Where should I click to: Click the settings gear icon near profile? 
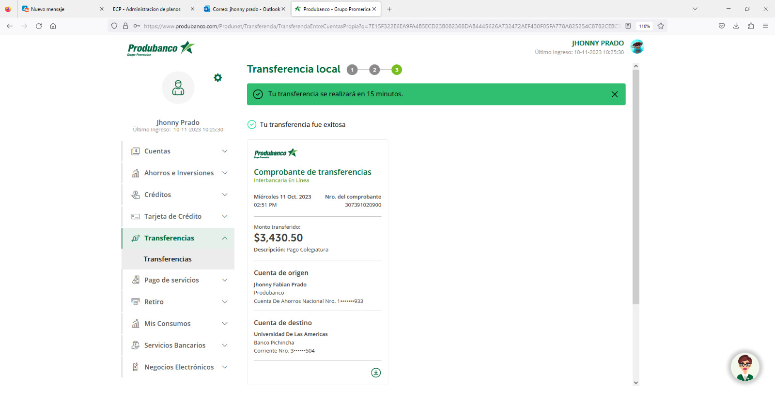(218, 77)
